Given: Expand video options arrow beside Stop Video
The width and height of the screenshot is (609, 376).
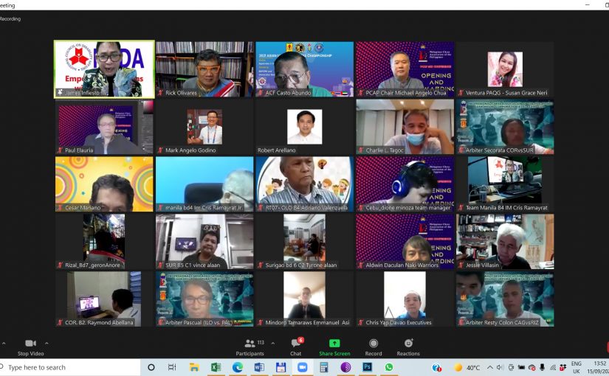Looking at the screenshot, I should [x=47, y=343].
